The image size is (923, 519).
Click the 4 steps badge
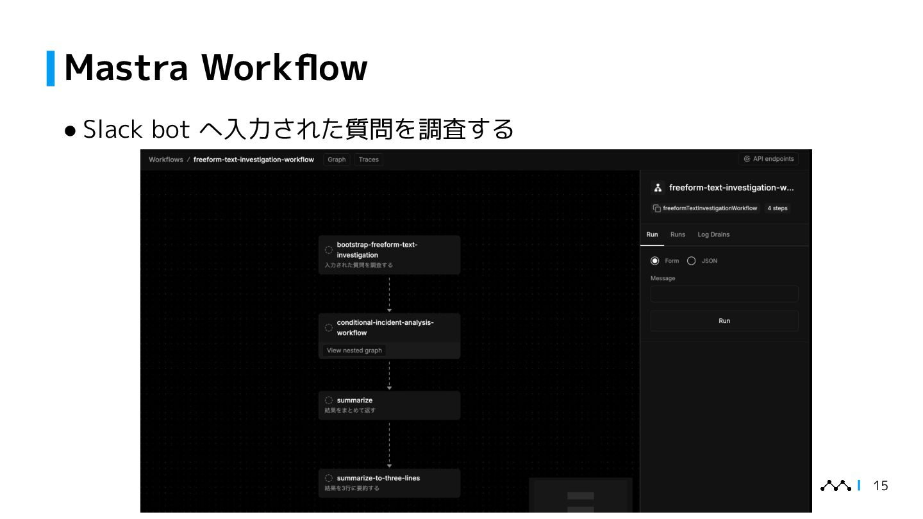[x=777, y=208]
